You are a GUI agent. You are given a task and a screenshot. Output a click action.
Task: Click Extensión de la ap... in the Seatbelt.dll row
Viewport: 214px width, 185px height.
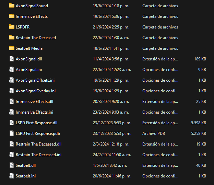(160, 165)
